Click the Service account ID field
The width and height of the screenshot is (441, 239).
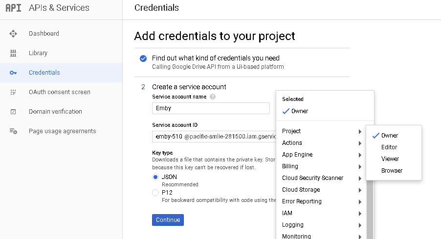pyautogui.click(x=214, y=137)
